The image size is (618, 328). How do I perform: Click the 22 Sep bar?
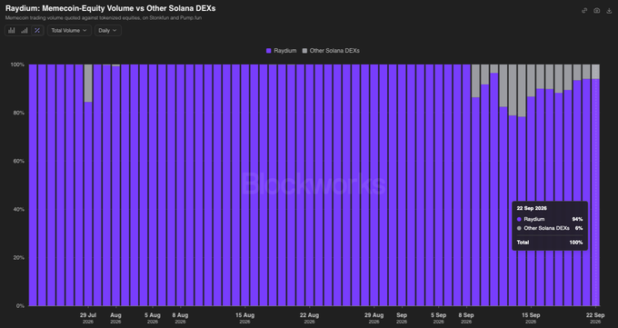pos(595,184)
